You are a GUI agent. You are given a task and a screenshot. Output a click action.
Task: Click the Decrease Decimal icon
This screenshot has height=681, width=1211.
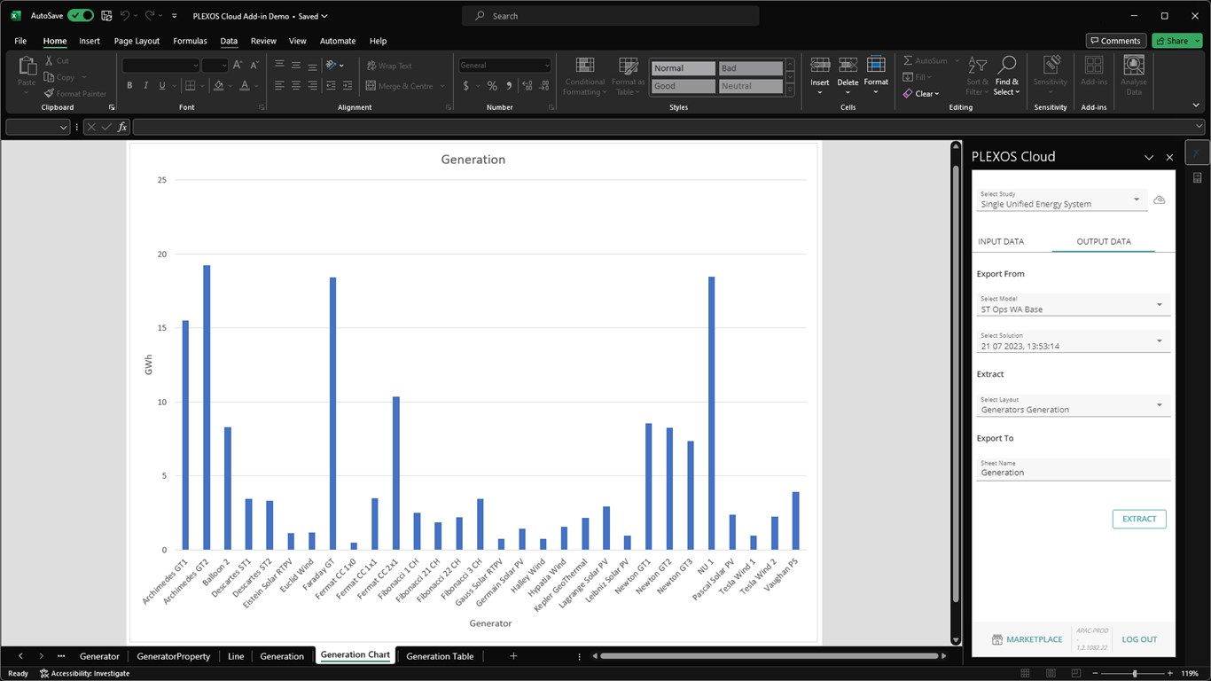tap(544, 86)
